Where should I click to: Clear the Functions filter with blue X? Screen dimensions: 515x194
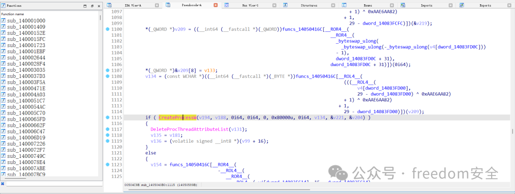click(3, 184)
